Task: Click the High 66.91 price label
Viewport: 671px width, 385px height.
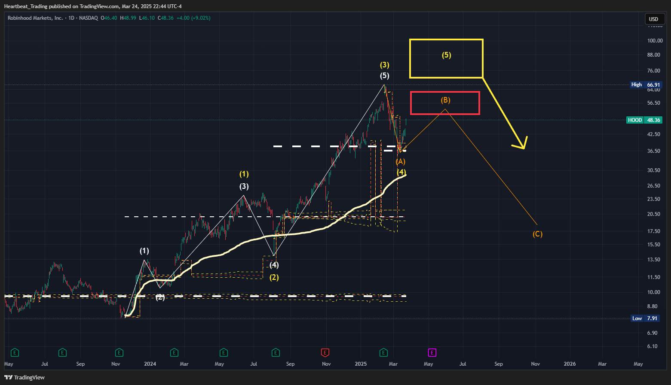Action: (646, 85)
